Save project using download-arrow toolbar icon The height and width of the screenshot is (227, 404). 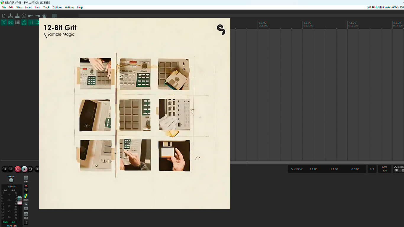click(x=17, y=16)
